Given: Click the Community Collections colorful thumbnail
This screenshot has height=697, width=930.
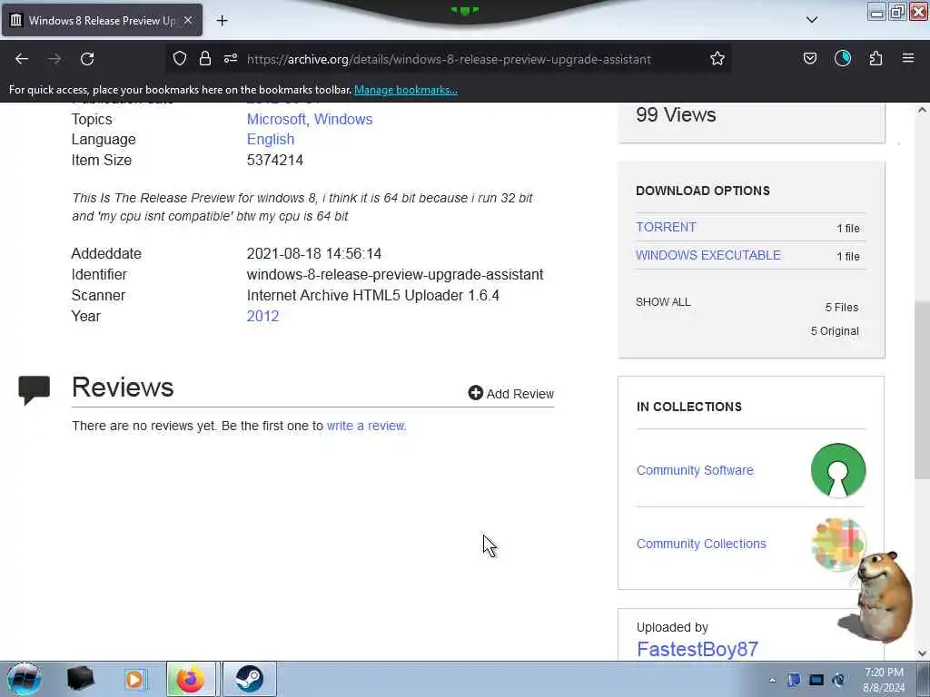Looking at the screenshot, I should coord(836,545).
